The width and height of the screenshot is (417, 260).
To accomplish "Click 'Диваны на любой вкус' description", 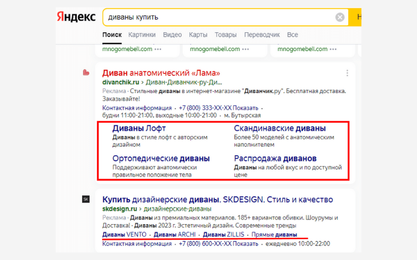I will point(288,171).
